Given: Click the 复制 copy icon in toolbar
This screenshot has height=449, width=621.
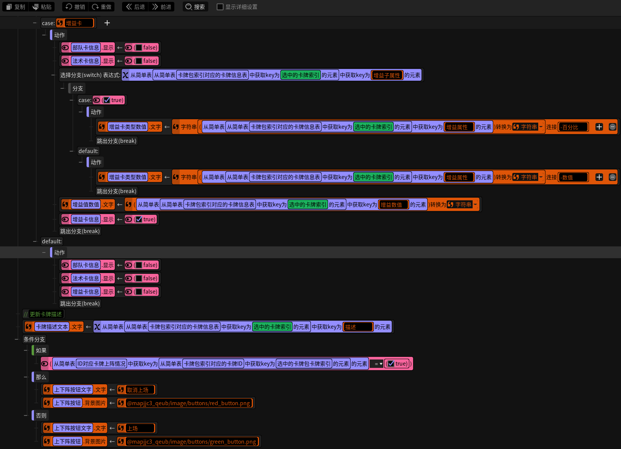Looking at the screenshot, I should coord(9,7).
